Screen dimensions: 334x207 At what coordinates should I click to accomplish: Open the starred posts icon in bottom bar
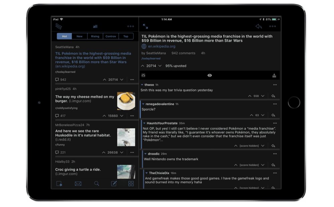59,183
